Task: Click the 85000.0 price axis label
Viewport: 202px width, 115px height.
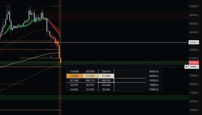Action: click(x=194, y=24)
